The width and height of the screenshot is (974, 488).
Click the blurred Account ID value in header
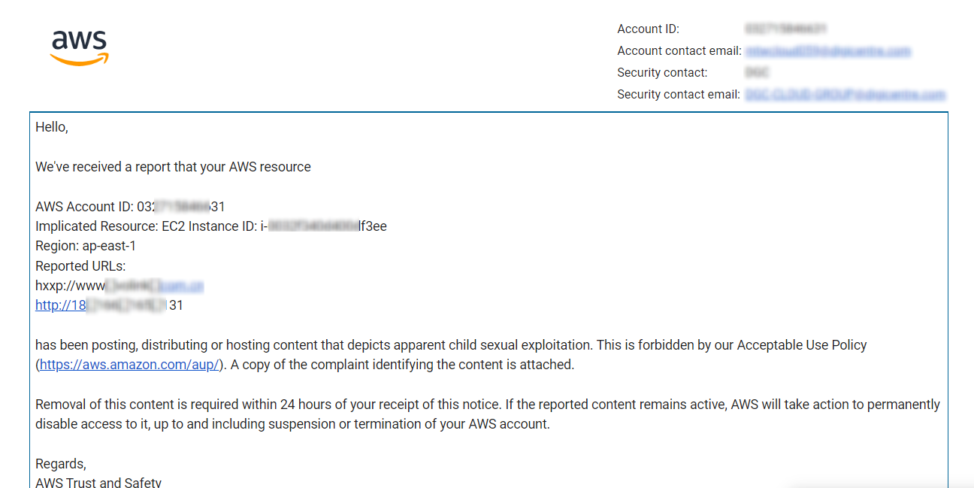tap(785, 29)
